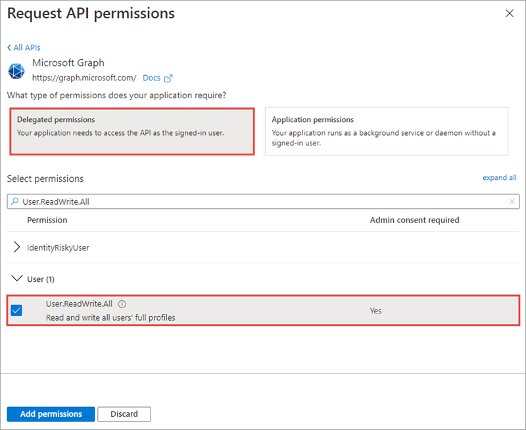
Task: Click the User (1) group label
Action: tap(41, 279)
